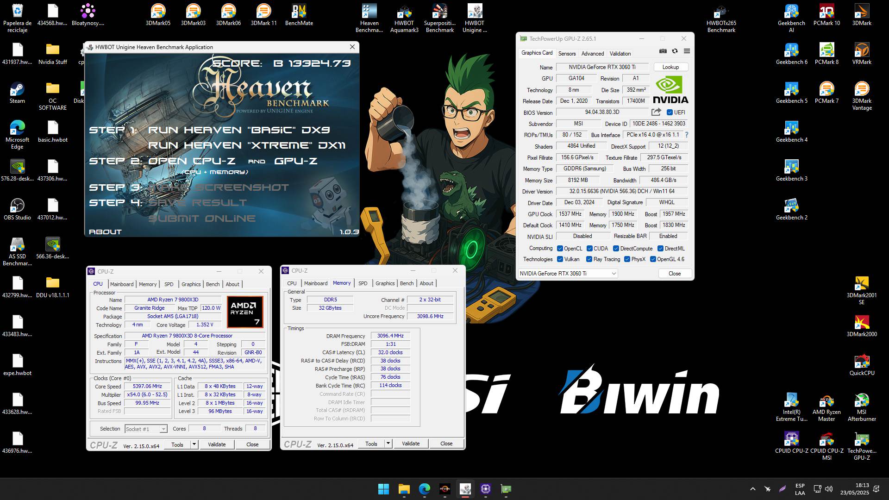The image size is (889, 500).
Task: Toggle DirectML checkbox
Action: (x=660, y=248)
